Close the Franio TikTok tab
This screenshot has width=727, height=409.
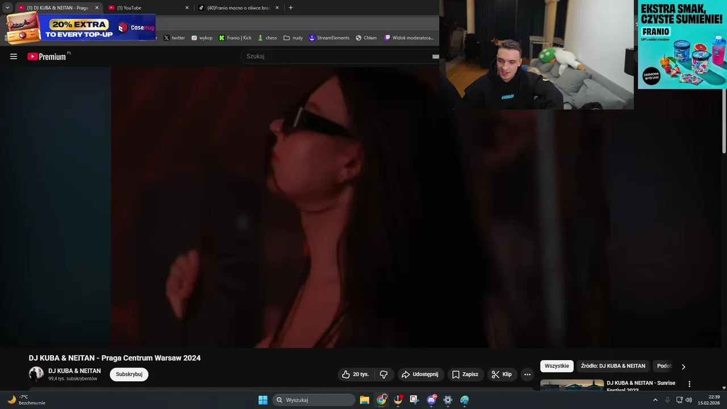click(x=277, y=8)
